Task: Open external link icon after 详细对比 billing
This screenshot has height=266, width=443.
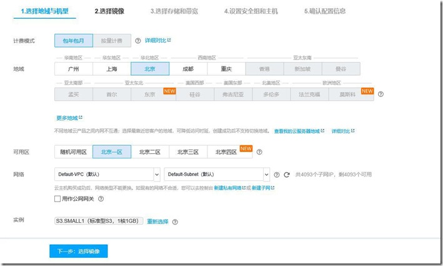Action: coord(169,40)
